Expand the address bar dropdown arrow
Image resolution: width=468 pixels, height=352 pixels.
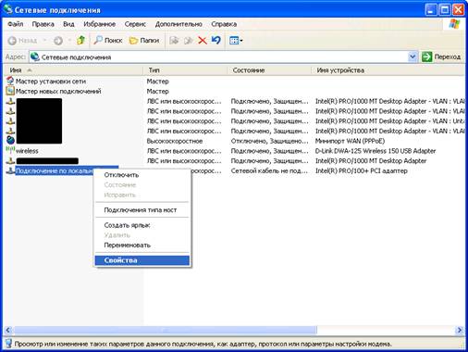tap(413, 57)
